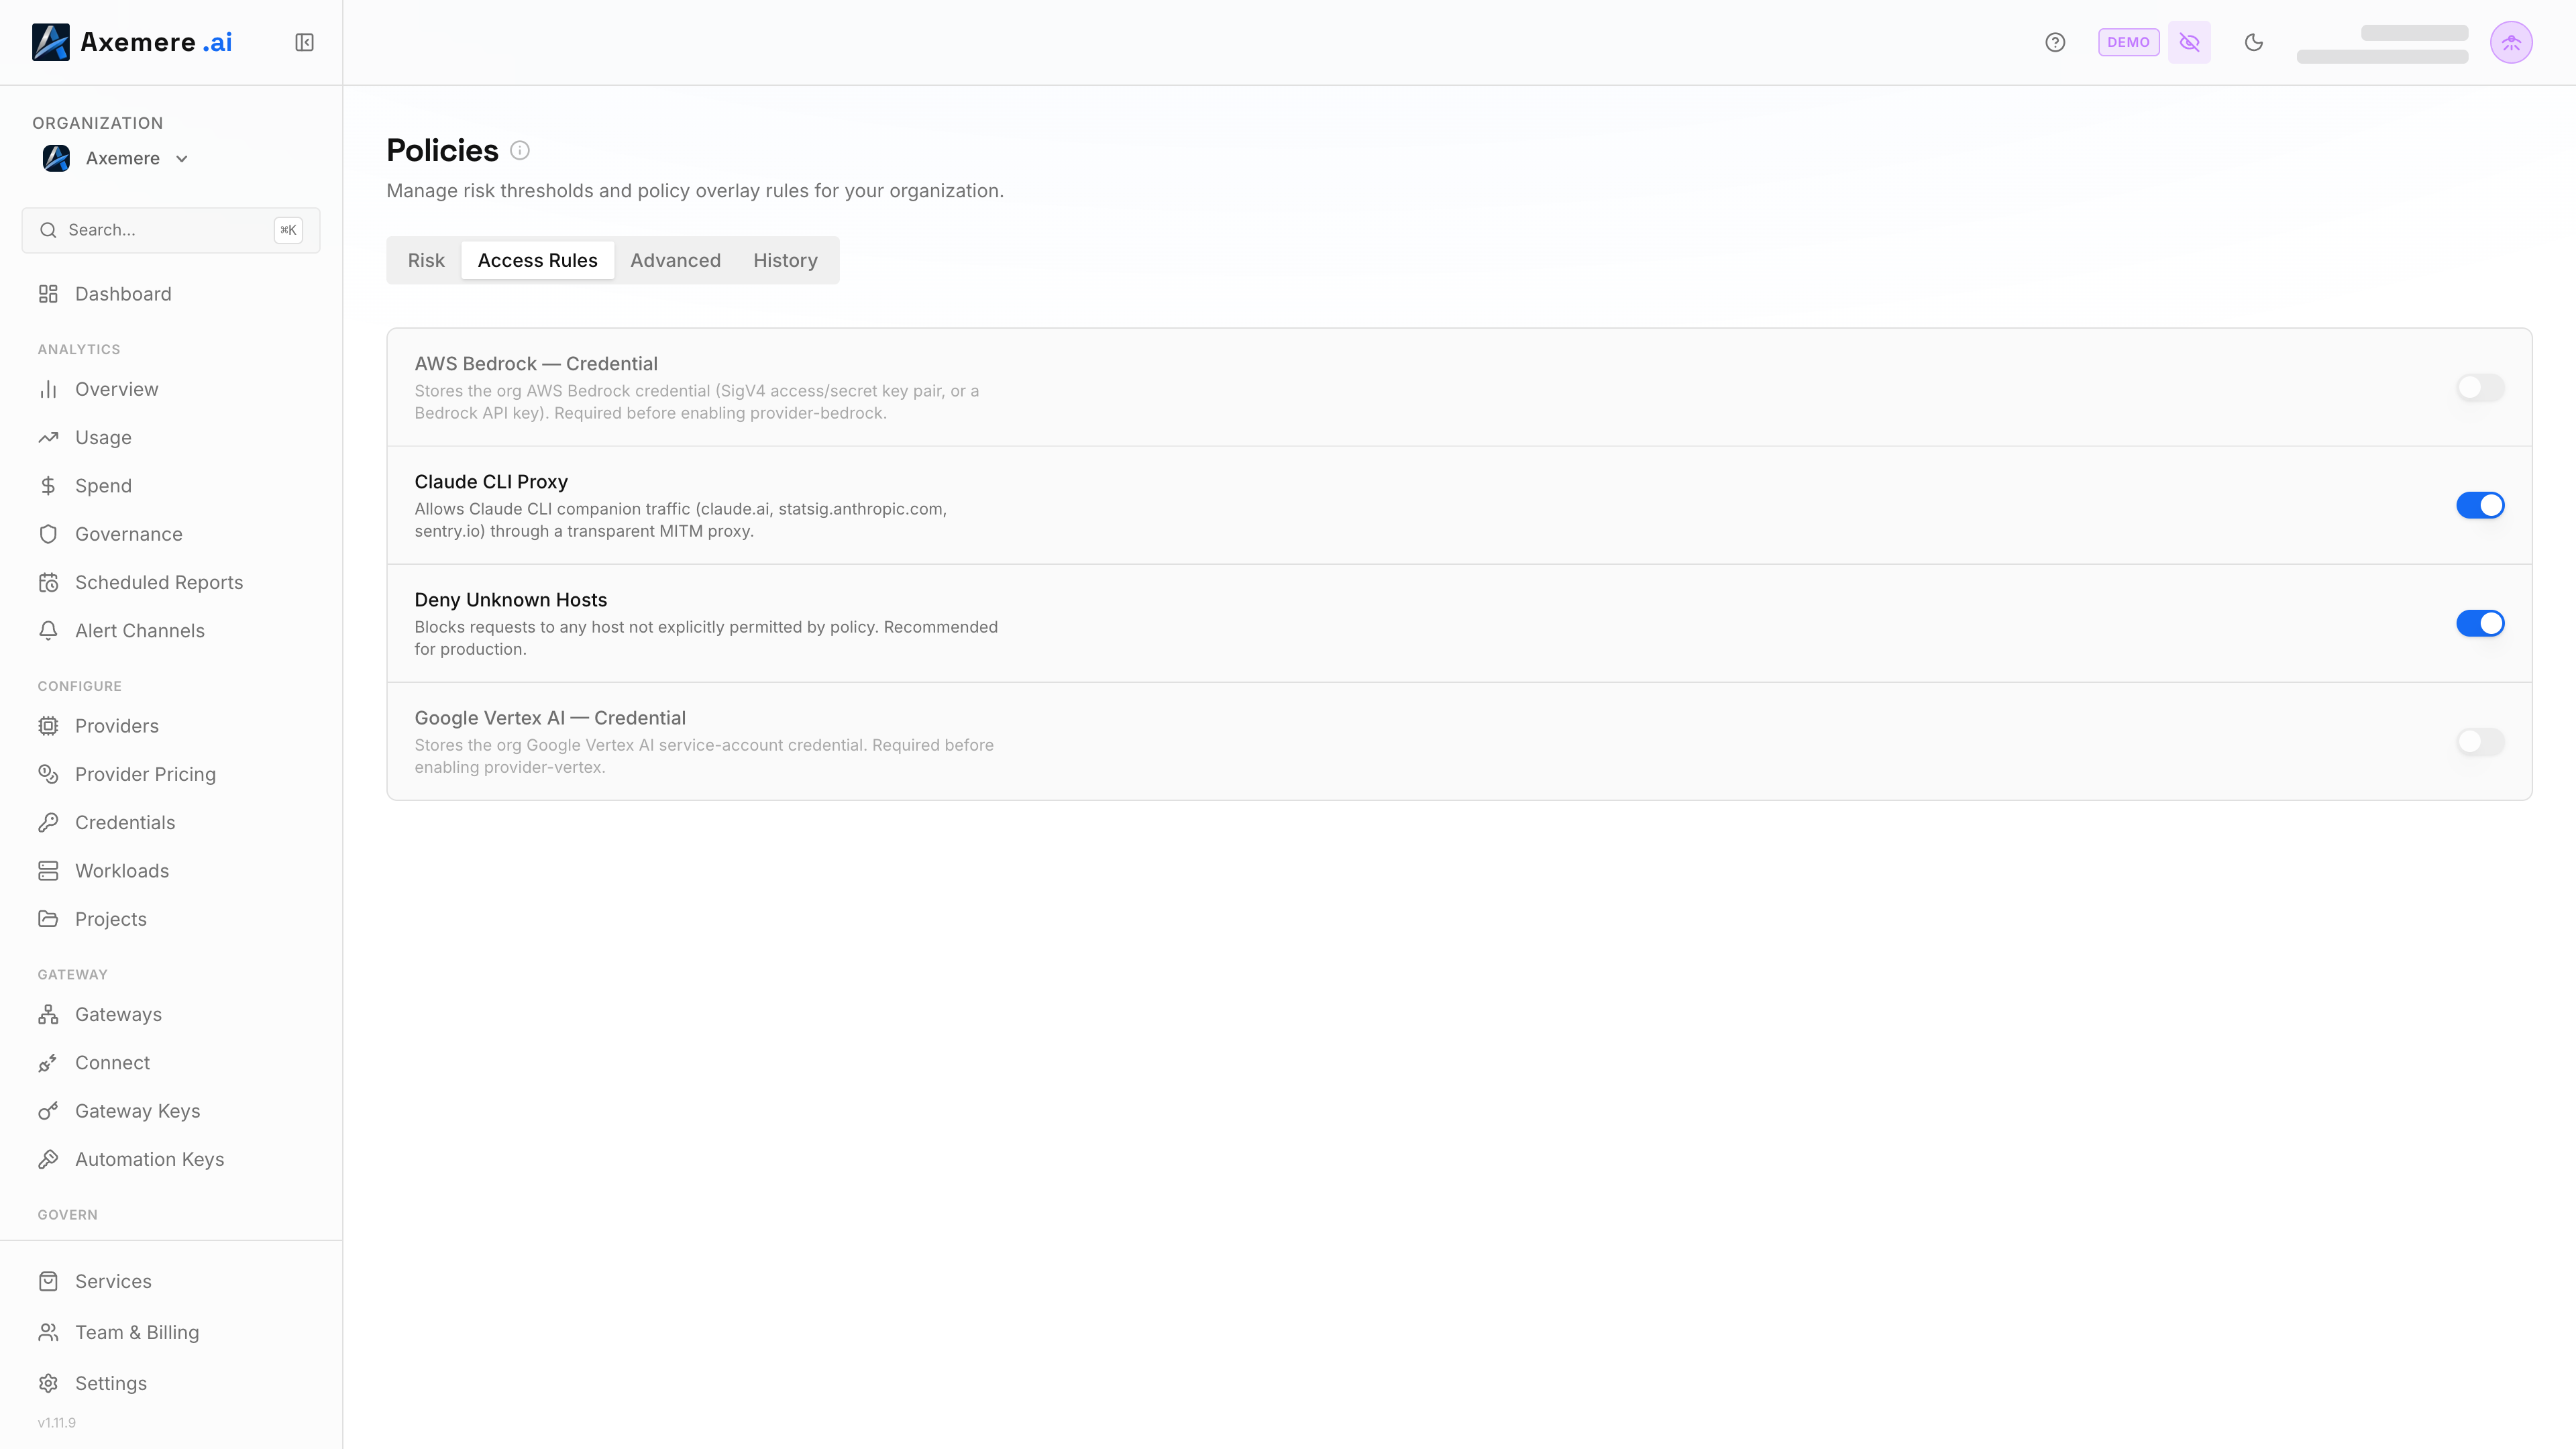Click the Search input field
This screenshot has height=1449, width=2576.
[x=171, y=230]
